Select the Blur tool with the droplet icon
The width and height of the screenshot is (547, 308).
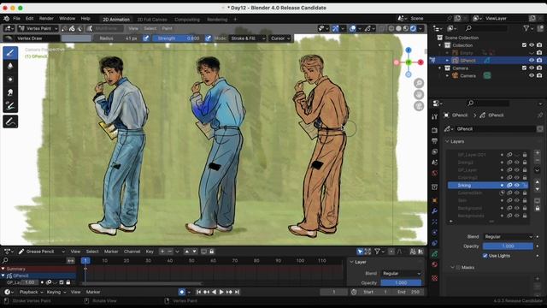coord(10,66)
